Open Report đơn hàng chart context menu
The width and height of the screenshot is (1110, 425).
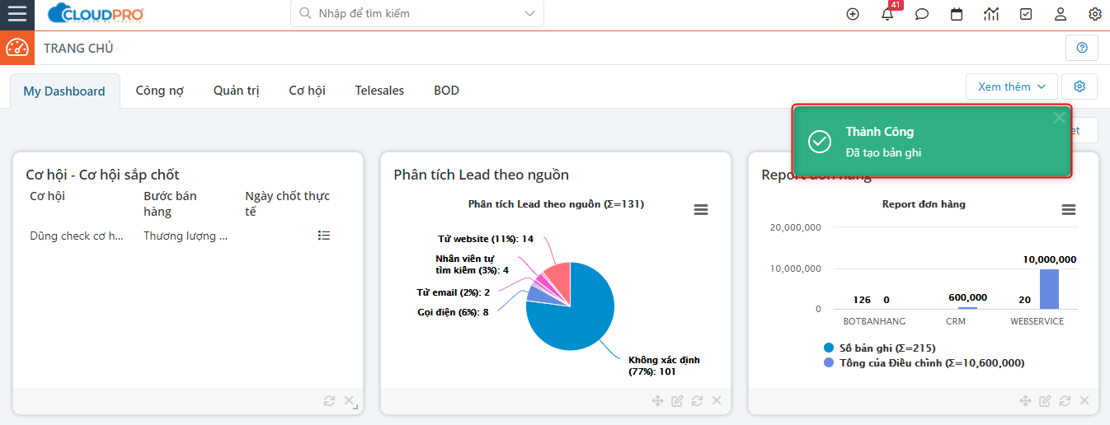coord(1069,210)
